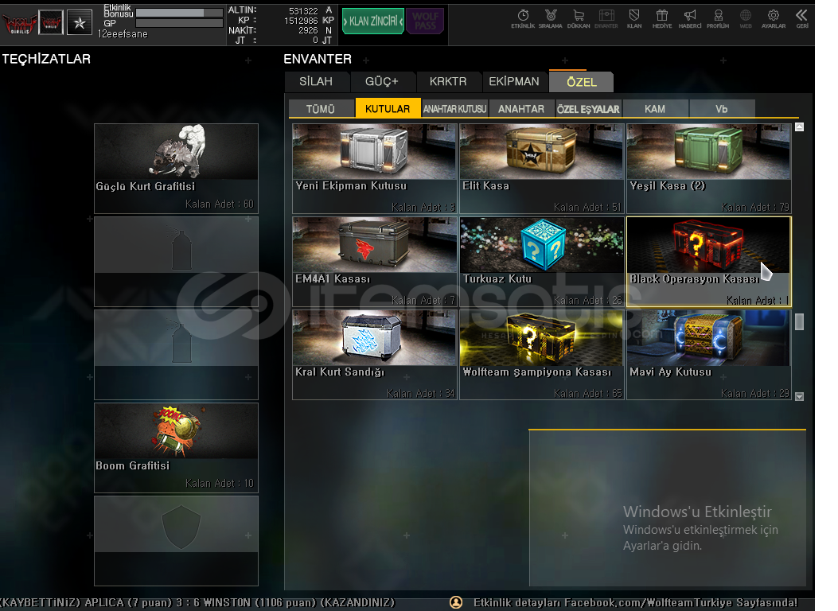Click the inventory scroll down arrow
Screen dimensions: 838x611
click(800, 397)
